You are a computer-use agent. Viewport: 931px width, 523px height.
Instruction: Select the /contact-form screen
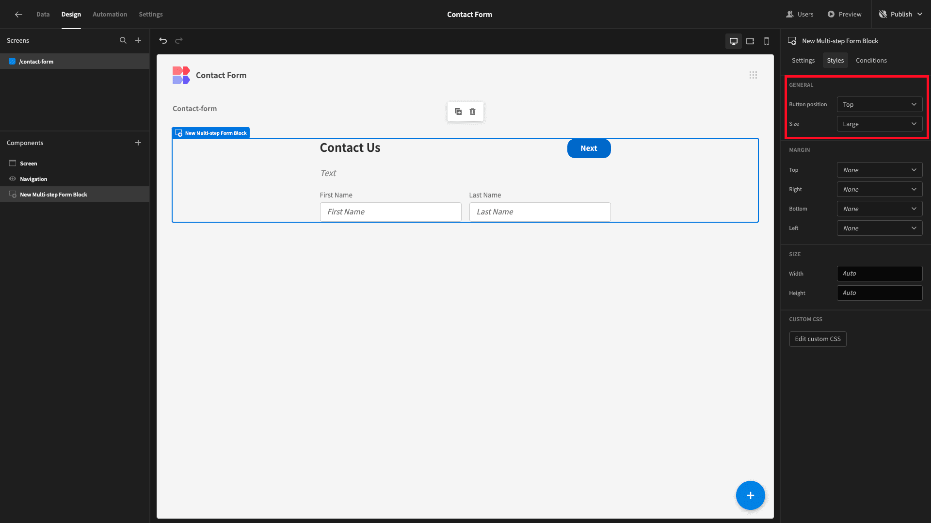pyautogui.click(x=75, y=61)
